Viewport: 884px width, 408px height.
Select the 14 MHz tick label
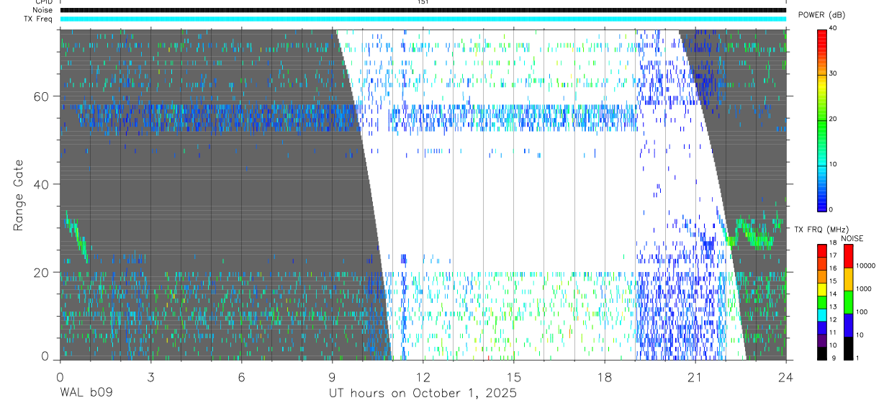point(833,294)
